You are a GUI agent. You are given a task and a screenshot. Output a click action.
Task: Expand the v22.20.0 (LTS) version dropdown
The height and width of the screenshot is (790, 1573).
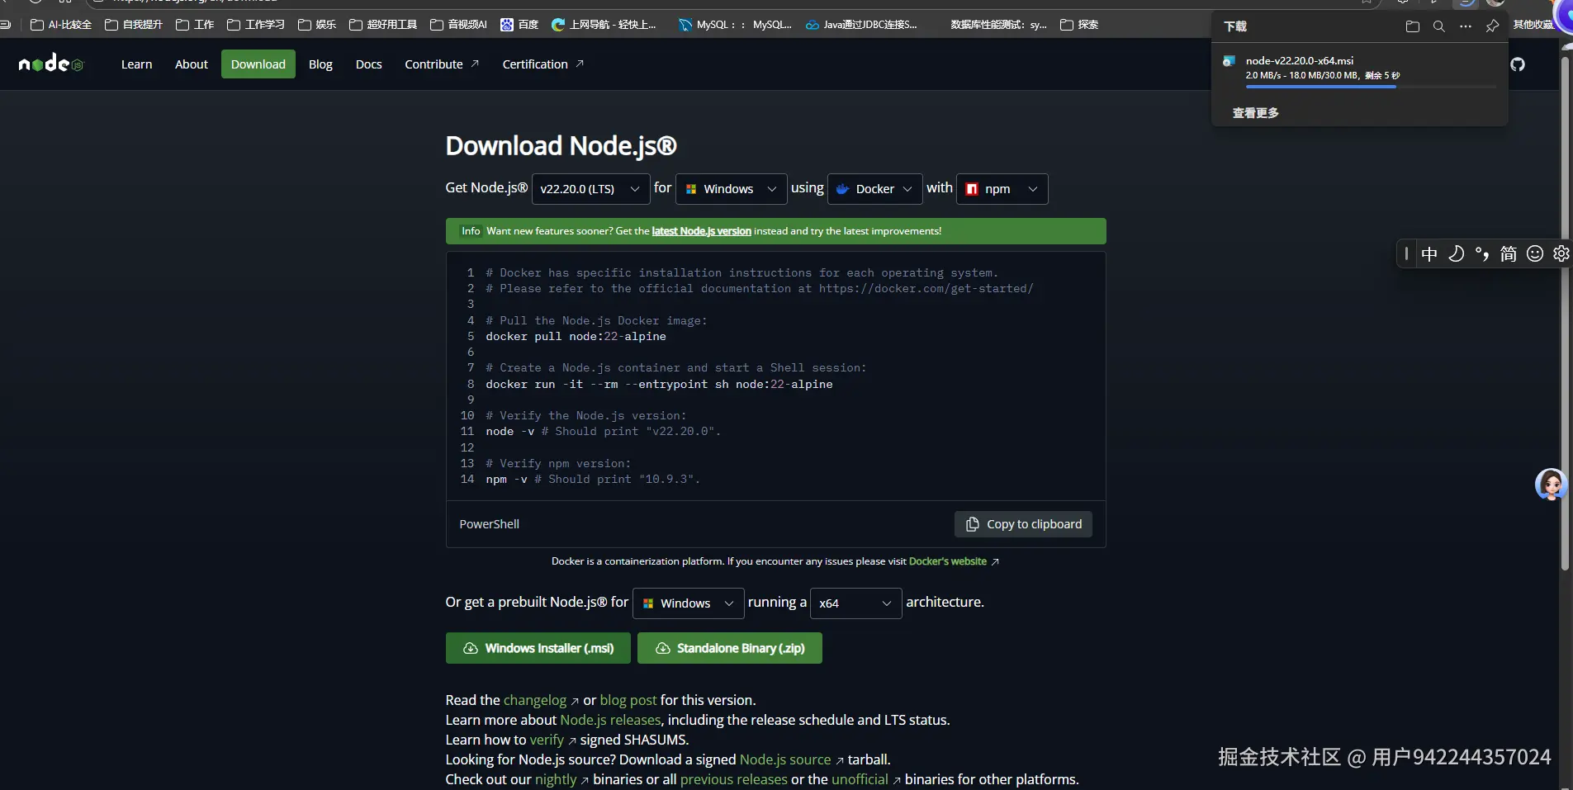tap(590, 189)
